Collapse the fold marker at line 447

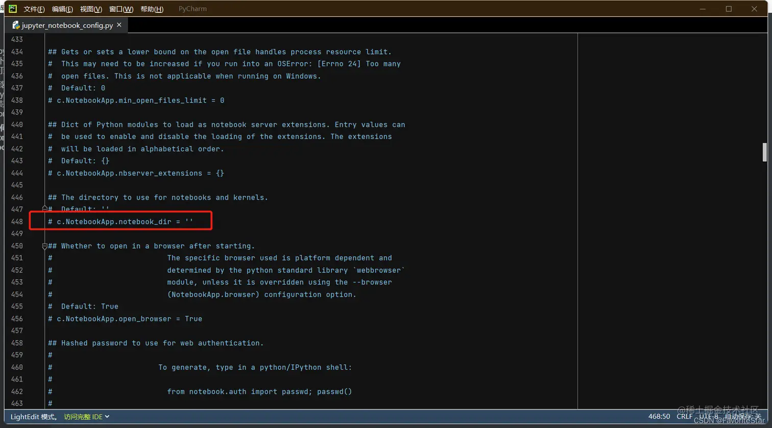click(44, 209)
